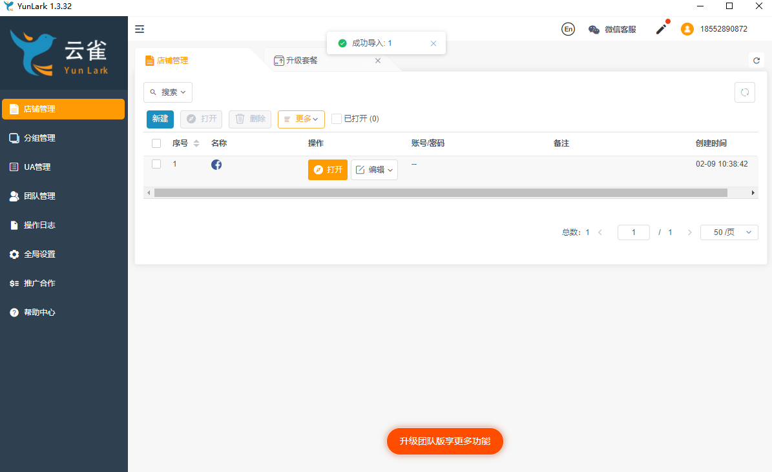The height and width of the screenshot is (472, 772).
Task: Switch to the 升级套餐 tab
Action: (x=296, y=61)
